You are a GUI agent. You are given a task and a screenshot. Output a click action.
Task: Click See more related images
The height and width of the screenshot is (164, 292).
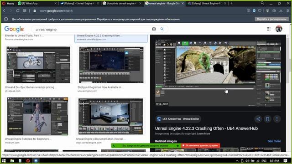pyautogui.click(x=274, y=141)
